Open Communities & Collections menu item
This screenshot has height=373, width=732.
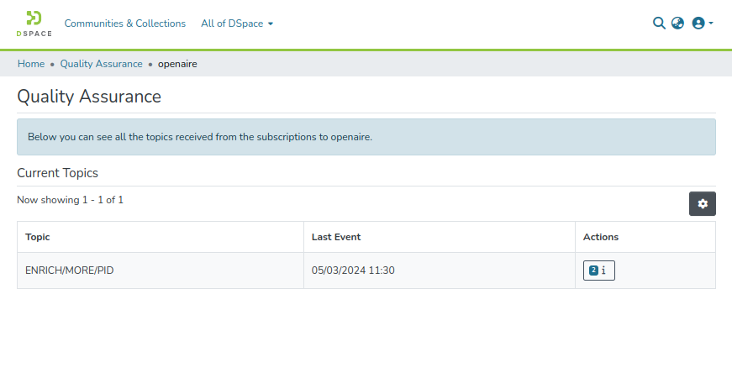click(x=124, y=24)
